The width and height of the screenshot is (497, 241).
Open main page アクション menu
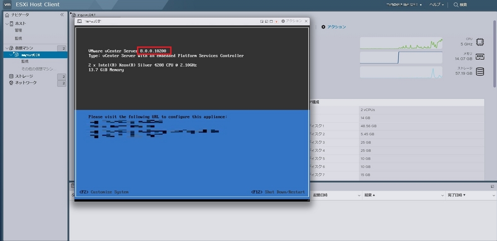point(333,27)
